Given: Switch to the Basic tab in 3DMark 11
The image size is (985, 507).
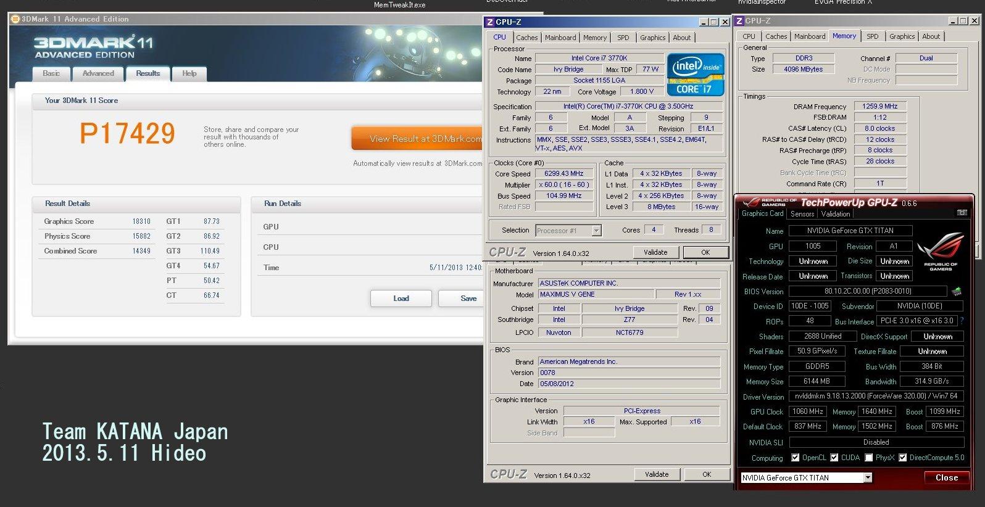Looking at the screenshot, I should tap(52, 73).
